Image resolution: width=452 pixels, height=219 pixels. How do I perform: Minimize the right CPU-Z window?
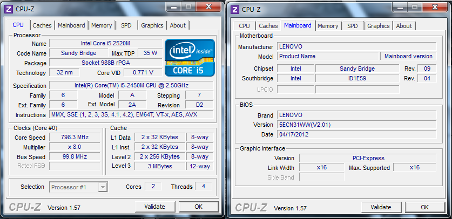[400, 7]
